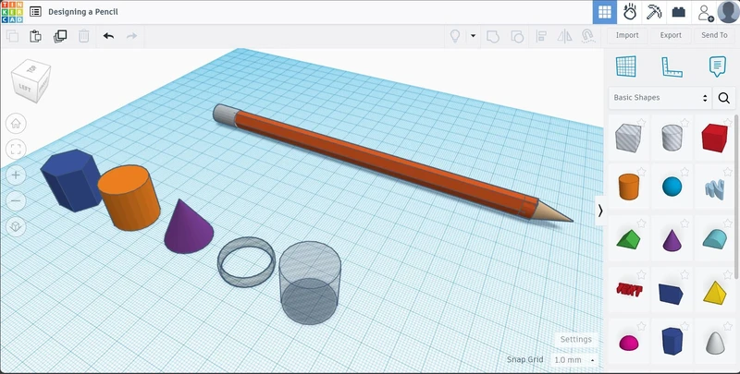This screenshot has width=740, height=374.
Task: Pick the green Roof shape
Action: 629,239
